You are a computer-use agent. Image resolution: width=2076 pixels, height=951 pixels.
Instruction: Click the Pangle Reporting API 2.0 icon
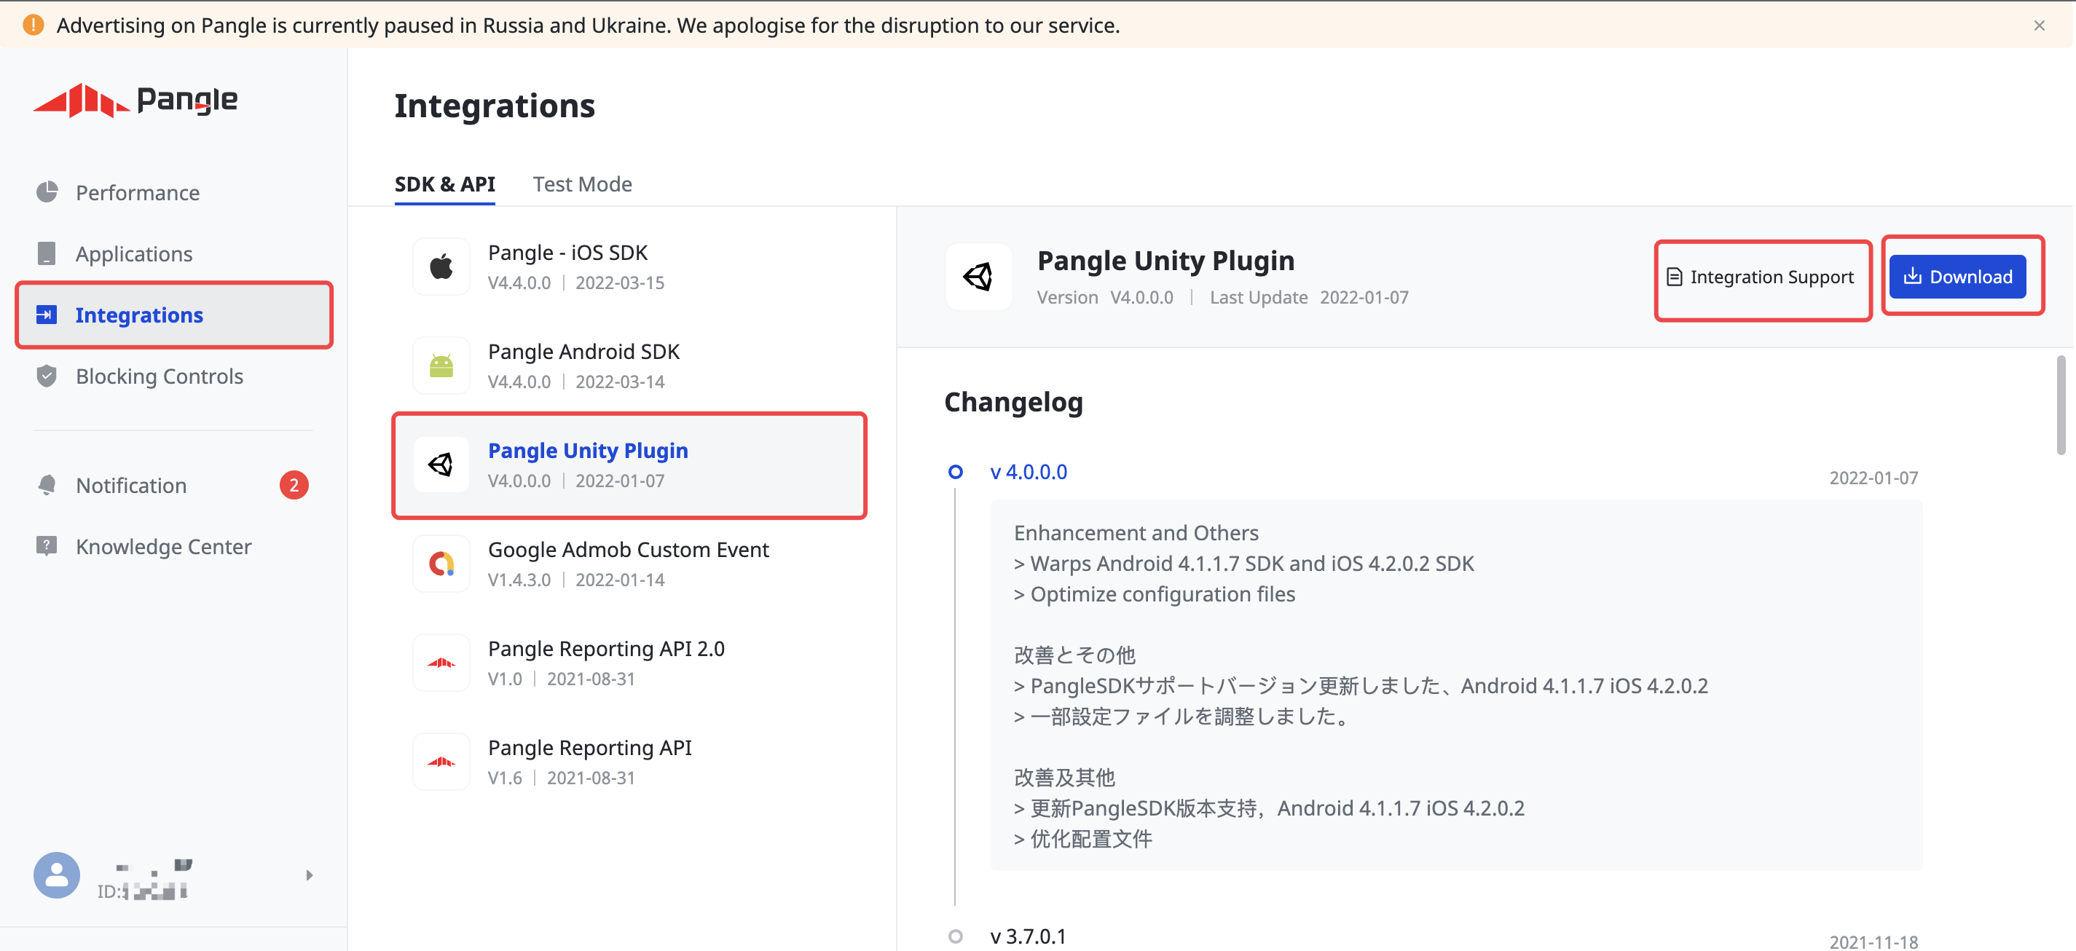(441, 663)
